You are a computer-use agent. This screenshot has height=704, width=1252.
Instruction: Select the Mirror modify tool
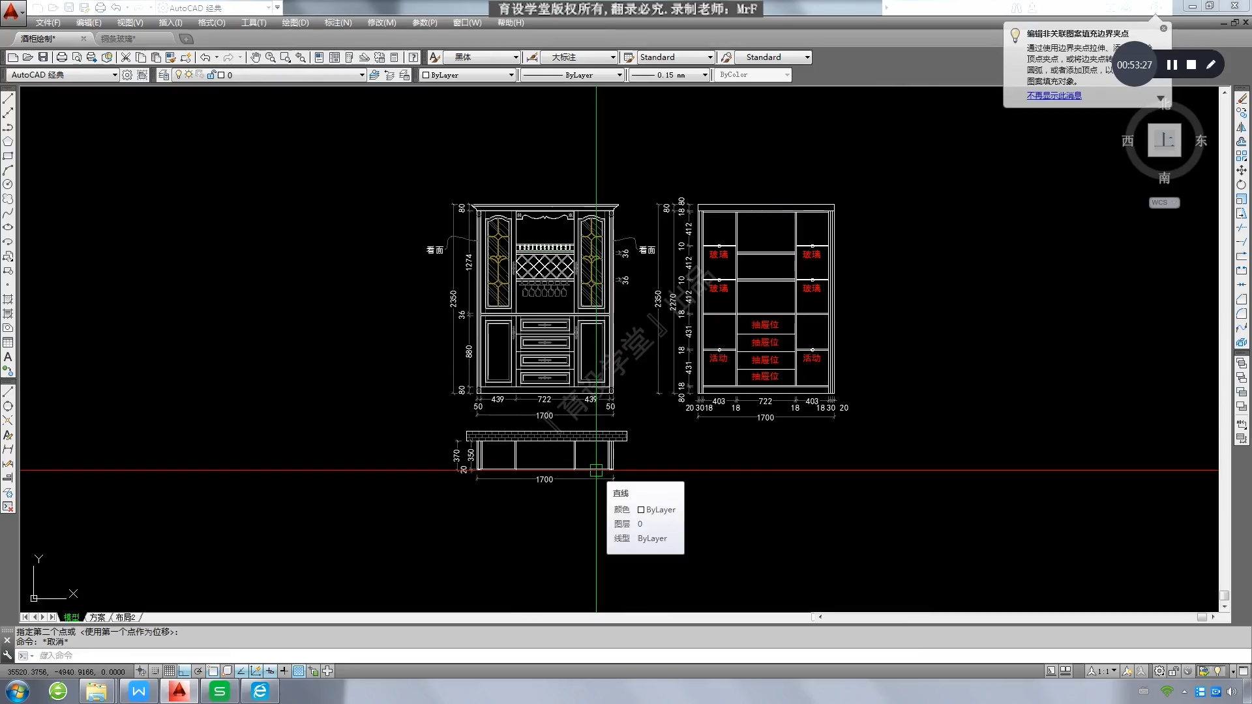pyautogui.click(x=1242, y=127)
